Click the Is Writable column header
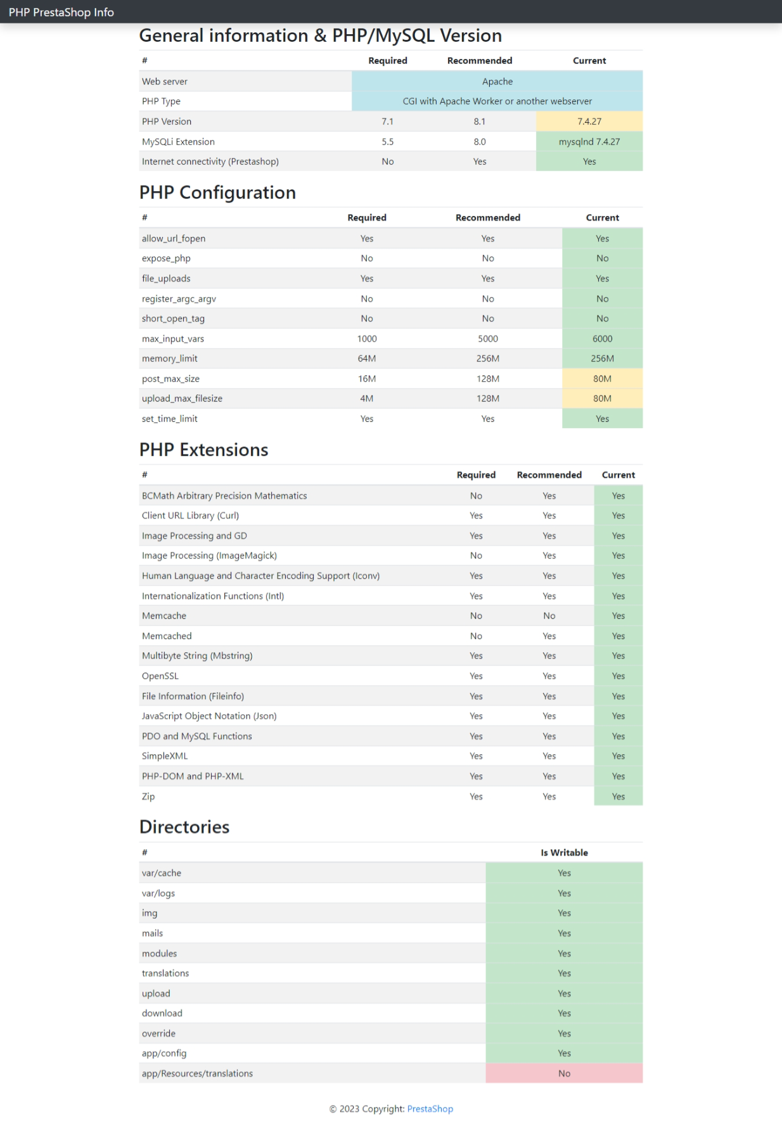 click(564, 853)
